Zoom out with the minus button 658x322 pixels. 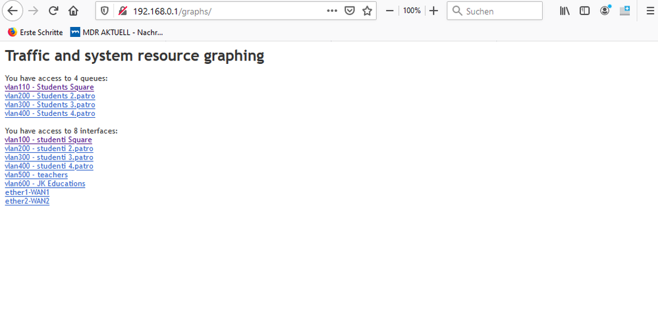point(389,11)
